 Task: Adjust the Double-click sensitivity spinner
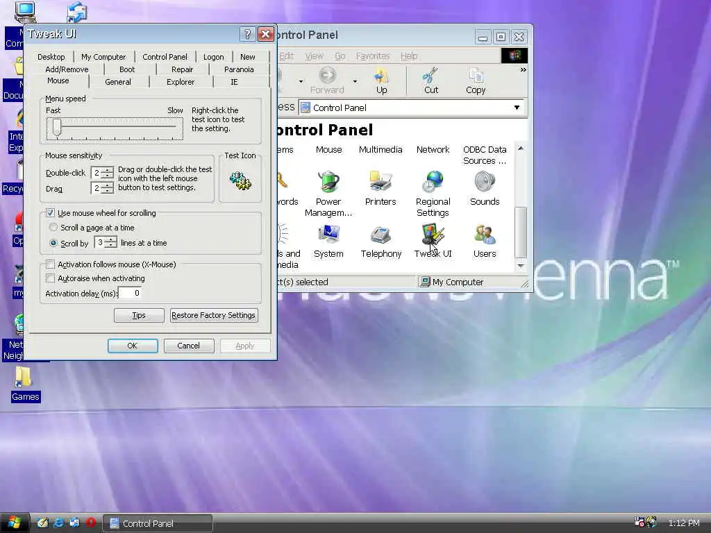pyautogui.click(x=108, y=173)
